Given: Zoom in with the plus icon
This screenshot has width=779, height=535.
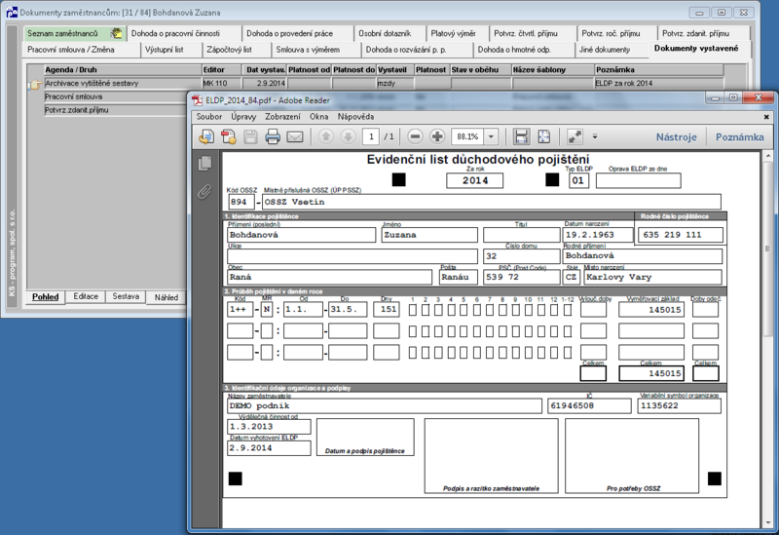Looking at the screenshot, I should click(x=437, y=136).
